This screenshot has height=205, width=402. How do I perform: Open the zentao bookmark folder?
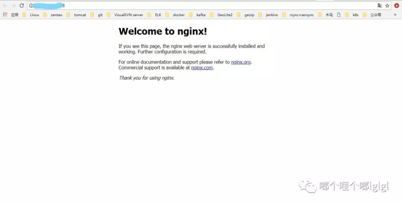53,15
